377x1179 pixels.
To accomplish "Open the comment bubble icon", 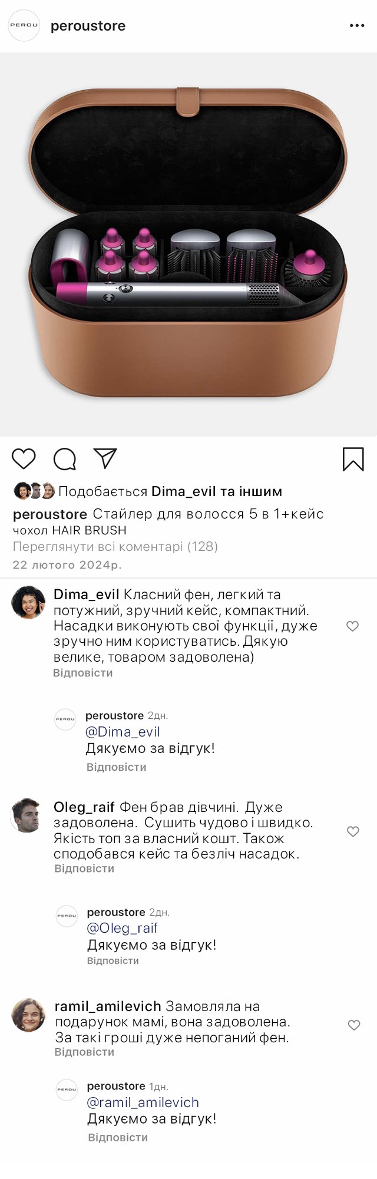I will click(65, 459).
